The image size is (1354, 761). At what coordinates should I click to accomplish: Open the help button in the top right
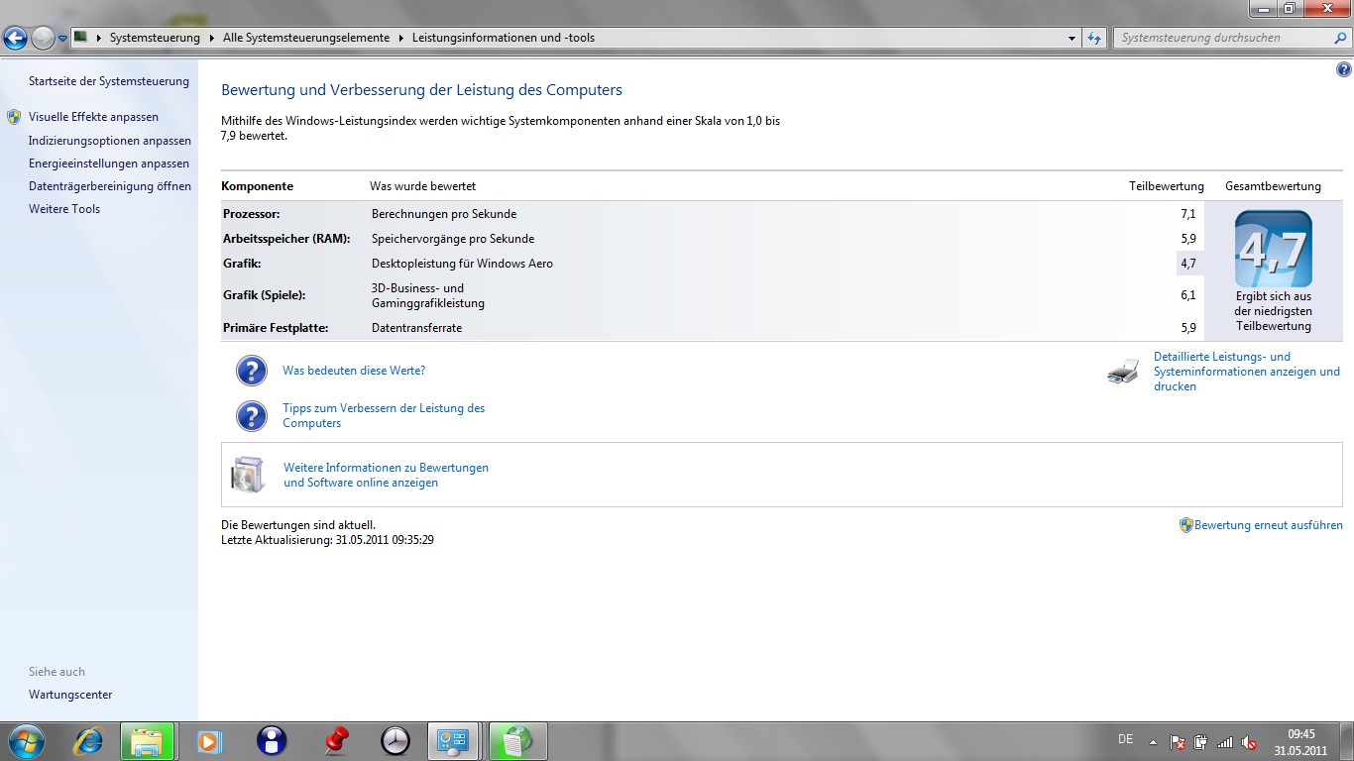pyautogui.click(x=1343, y=69)
